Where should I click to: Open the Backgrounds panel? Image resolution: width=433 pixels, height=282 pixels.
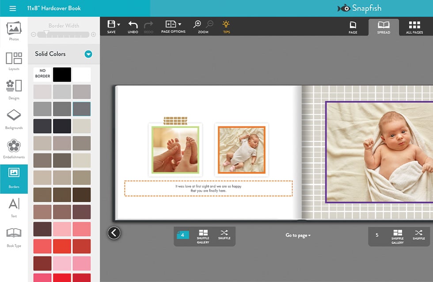point(13,119)
